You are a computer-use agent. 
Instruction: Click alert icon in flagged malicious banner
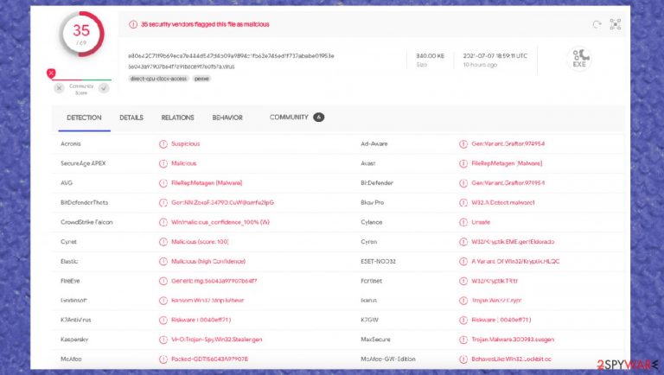(133, 24)
